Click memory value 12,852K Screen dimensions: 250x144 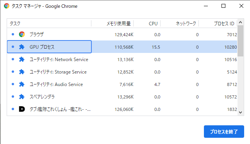coord(125,72)
